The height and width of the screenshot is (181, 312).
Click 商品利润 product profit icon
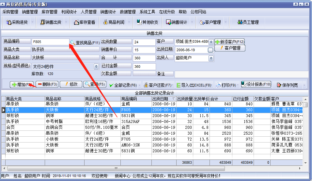pos(105,22)
